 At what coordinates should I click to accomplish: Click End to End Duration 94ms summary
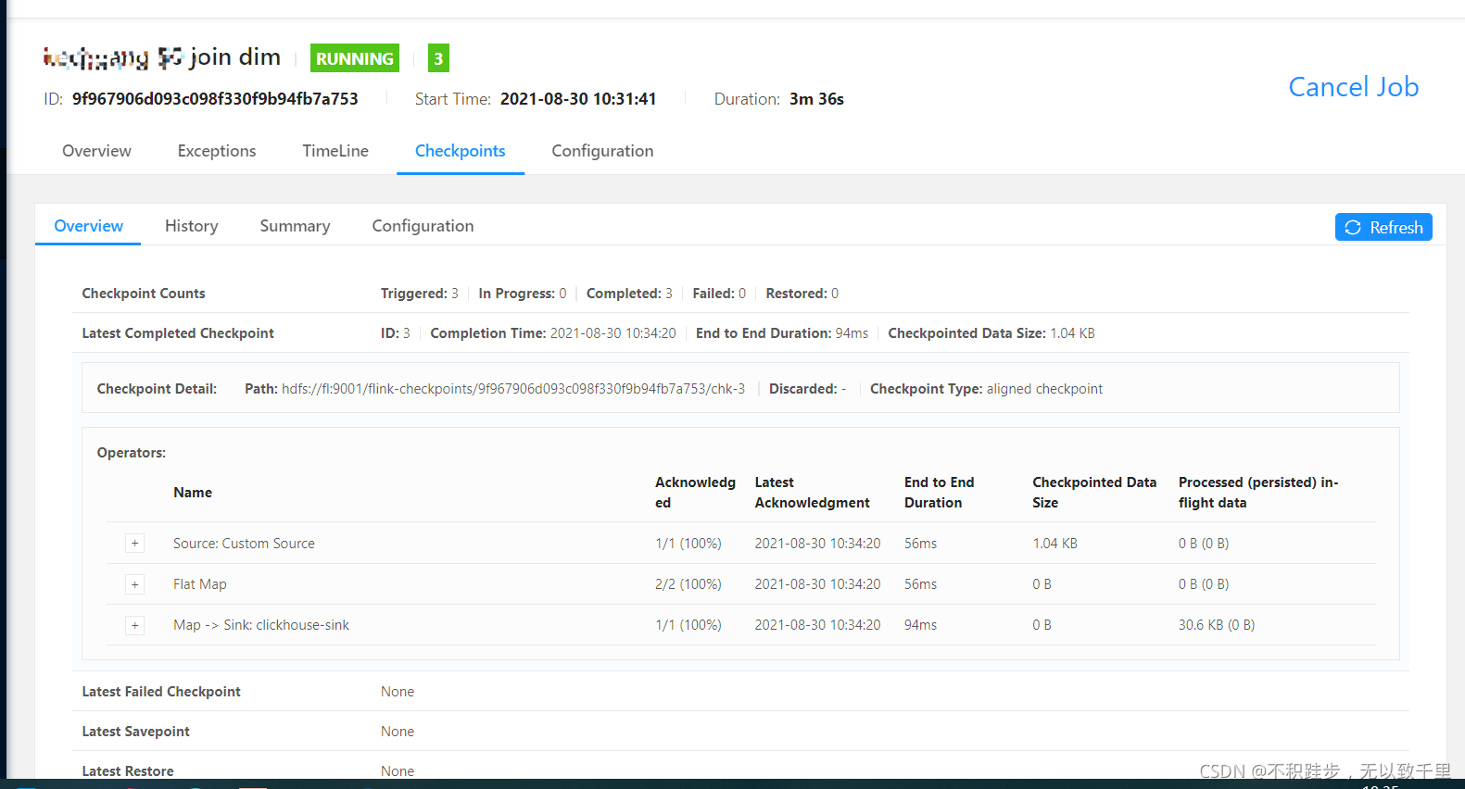[x=782, y=333]
